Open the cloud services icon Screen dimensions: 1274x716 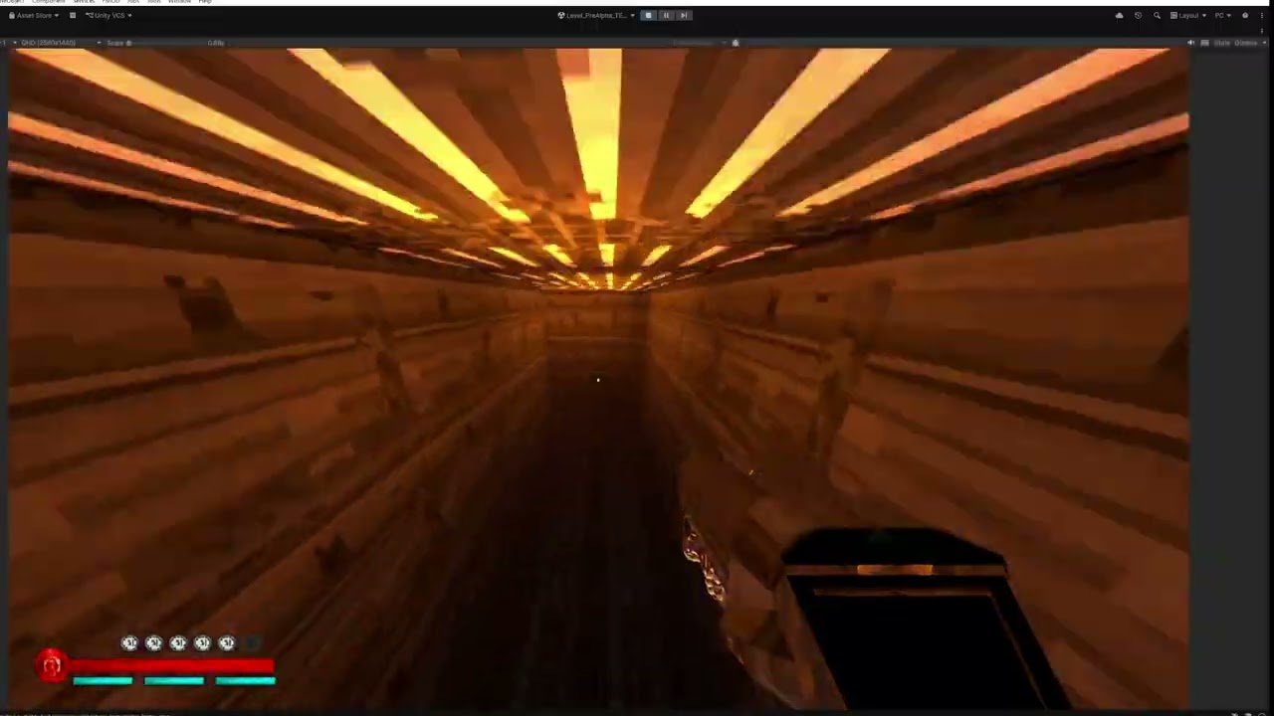(1119, 15)
